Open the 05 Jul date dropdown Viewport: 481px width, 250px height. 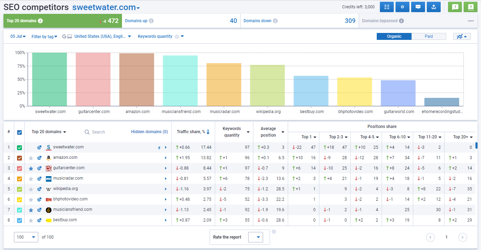tap(18, 36)
